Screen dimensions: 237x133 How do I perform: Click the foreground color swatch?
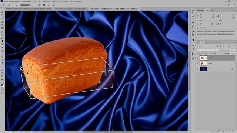[2, 85]
